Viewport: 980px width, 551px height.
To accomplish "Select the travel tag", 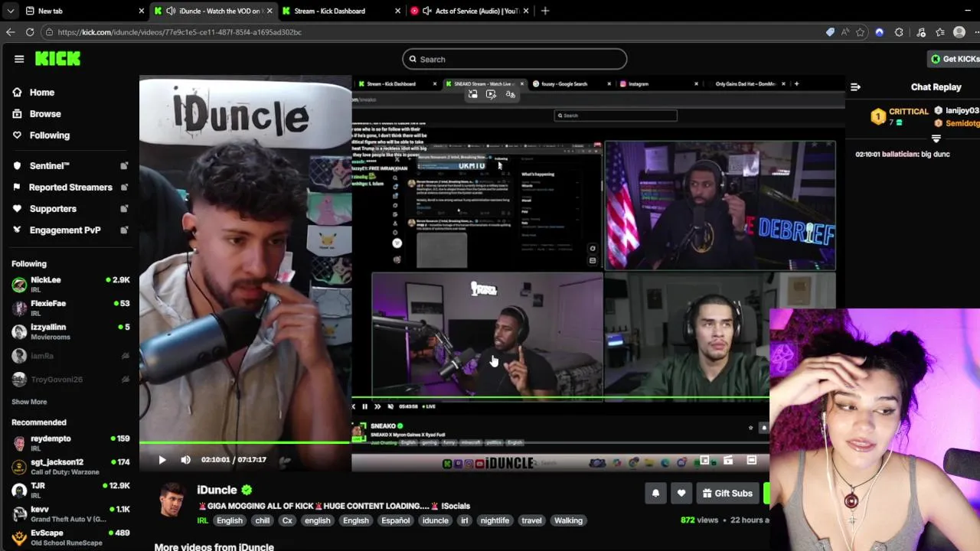I will pyautogui.click(x=531, y=520).
